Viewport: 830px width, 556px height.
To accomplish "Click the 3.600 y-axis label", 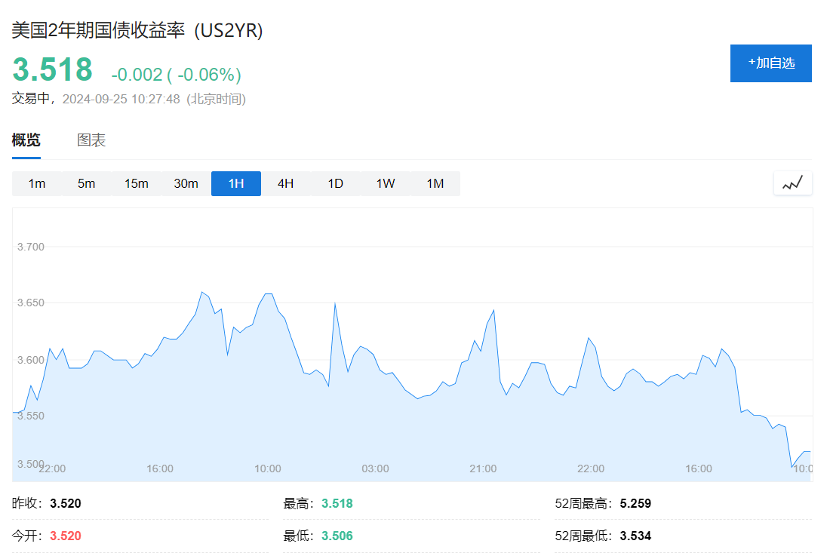I will [x=31, y=360].
